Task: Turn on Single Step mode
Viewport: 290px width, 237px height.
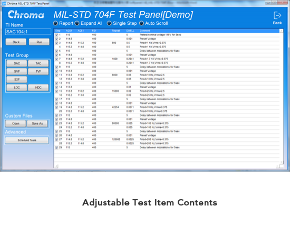Action: point(109,23)
